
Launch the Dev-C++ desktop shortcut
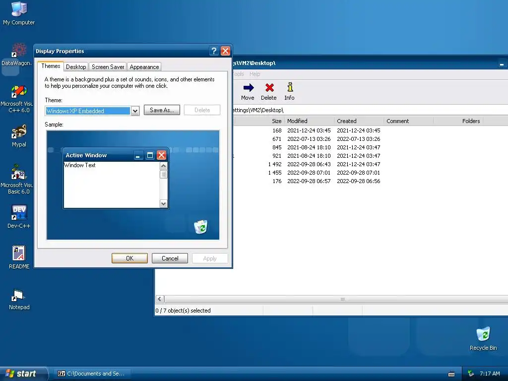19,216
